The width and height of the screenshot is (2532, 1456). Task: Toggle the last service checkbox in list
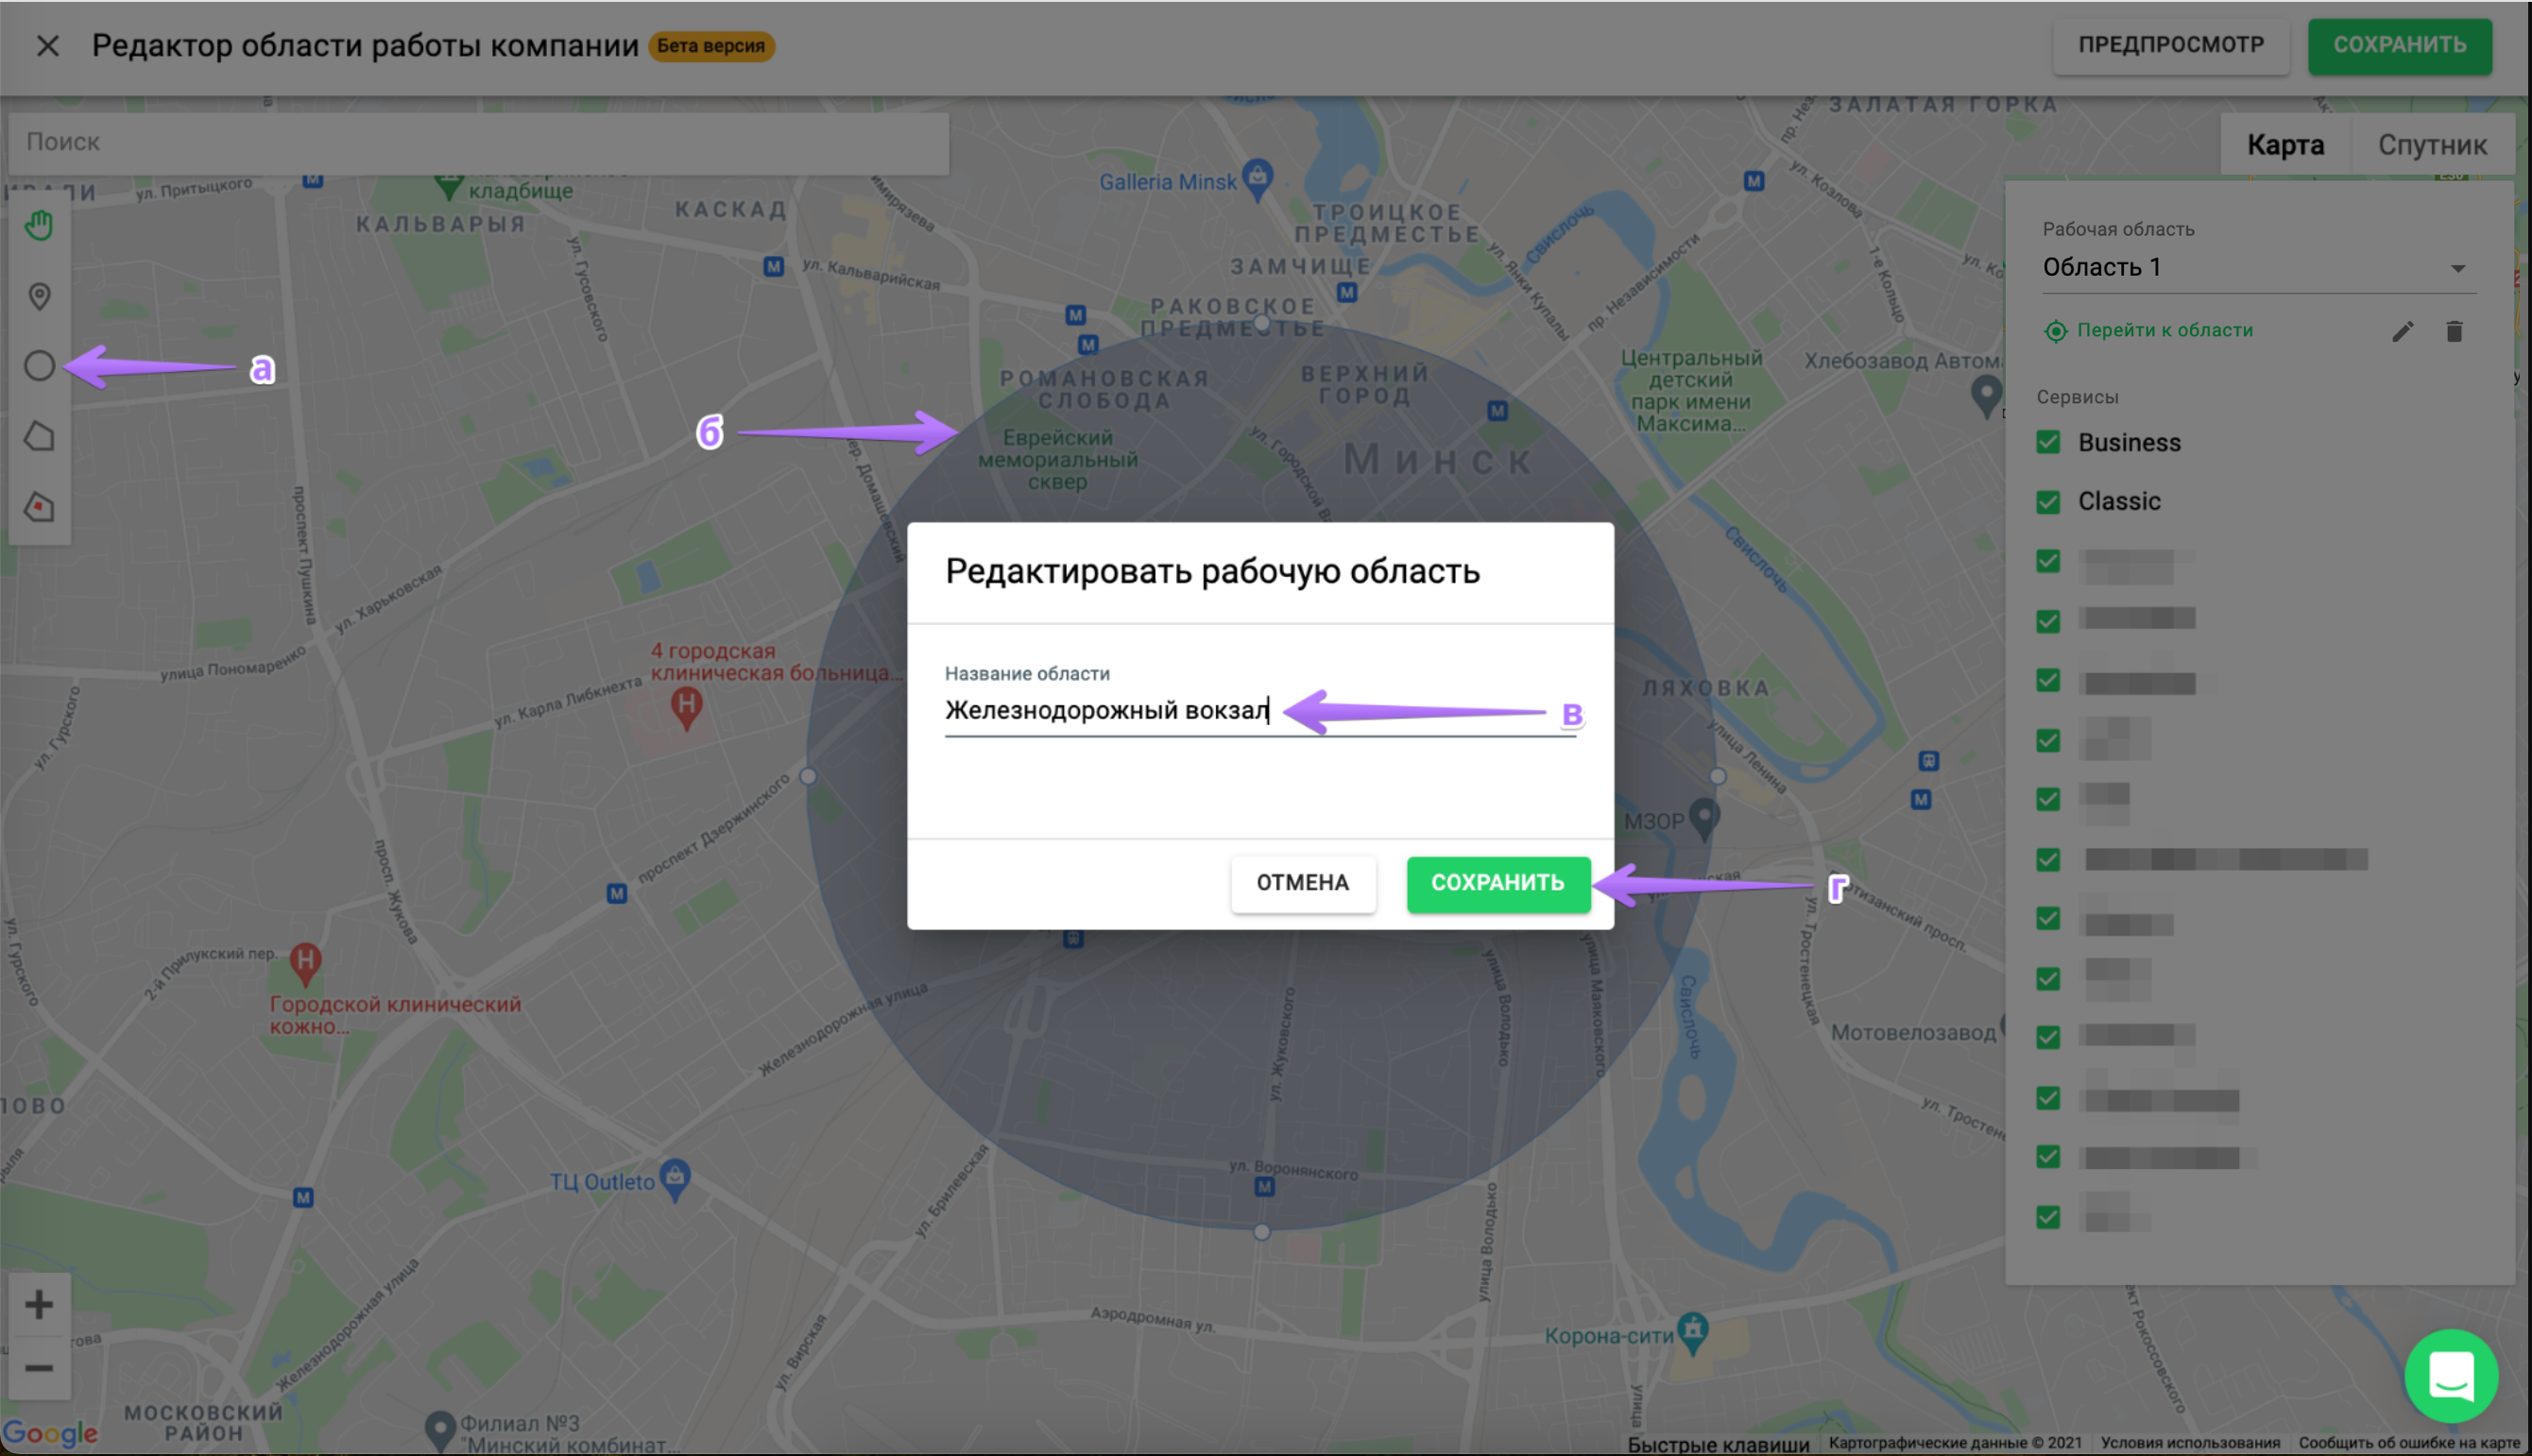tap(2048, 1216)
